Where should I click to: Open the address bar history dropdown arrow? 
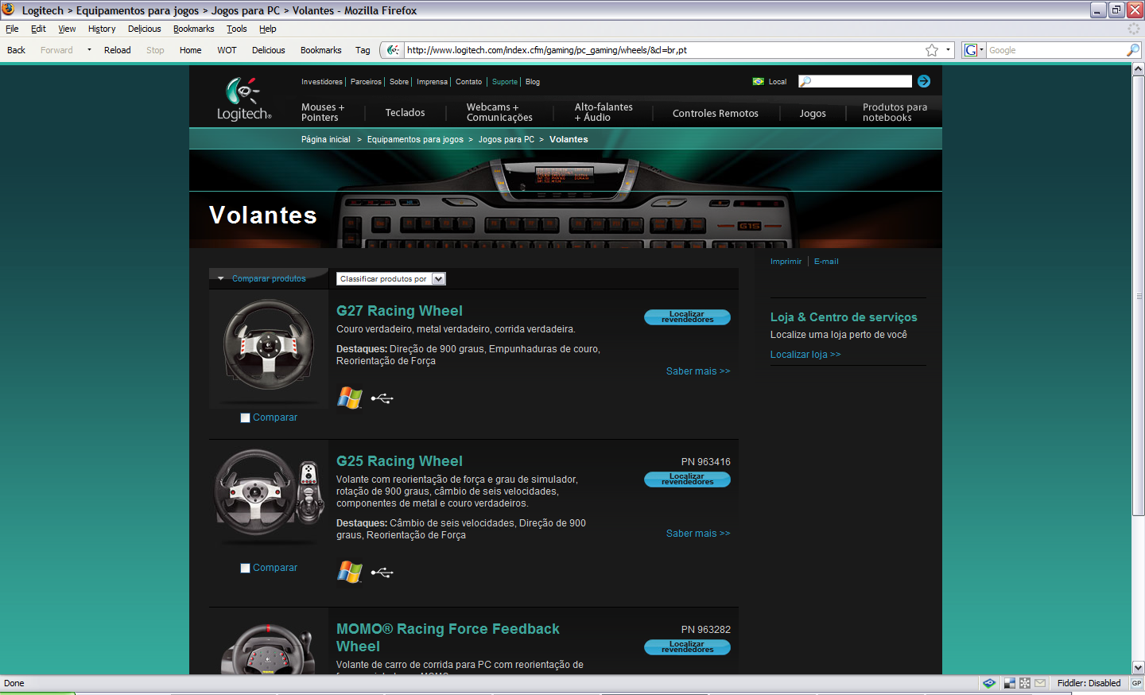tap(948, 50)
